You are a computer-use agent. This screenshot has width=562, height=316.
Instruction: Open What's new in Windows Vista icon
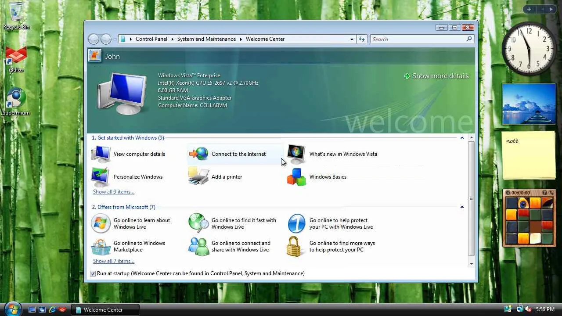296,154
